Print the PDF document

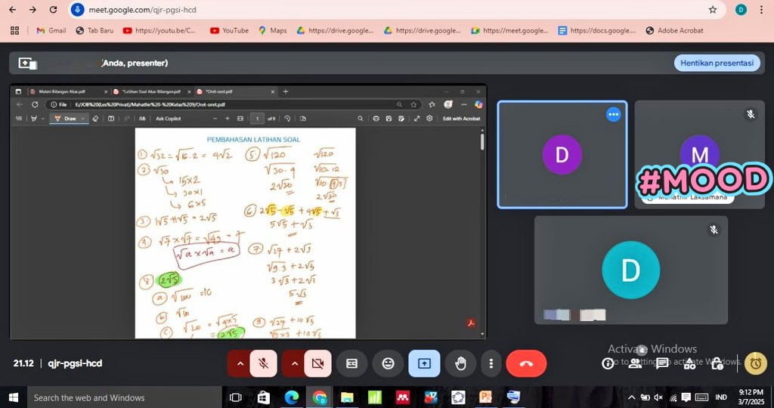coord(376,119)
